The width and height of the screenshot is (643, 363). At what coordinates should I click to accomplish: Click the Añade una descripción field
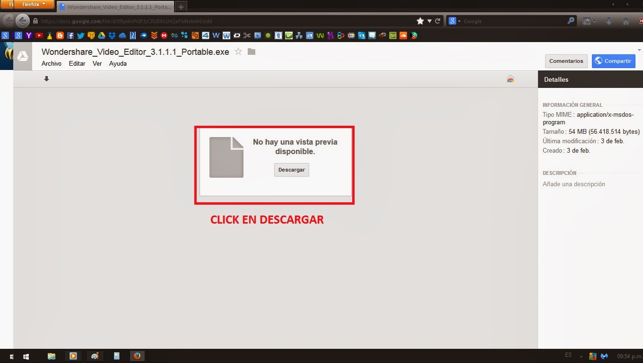point(574,184)
